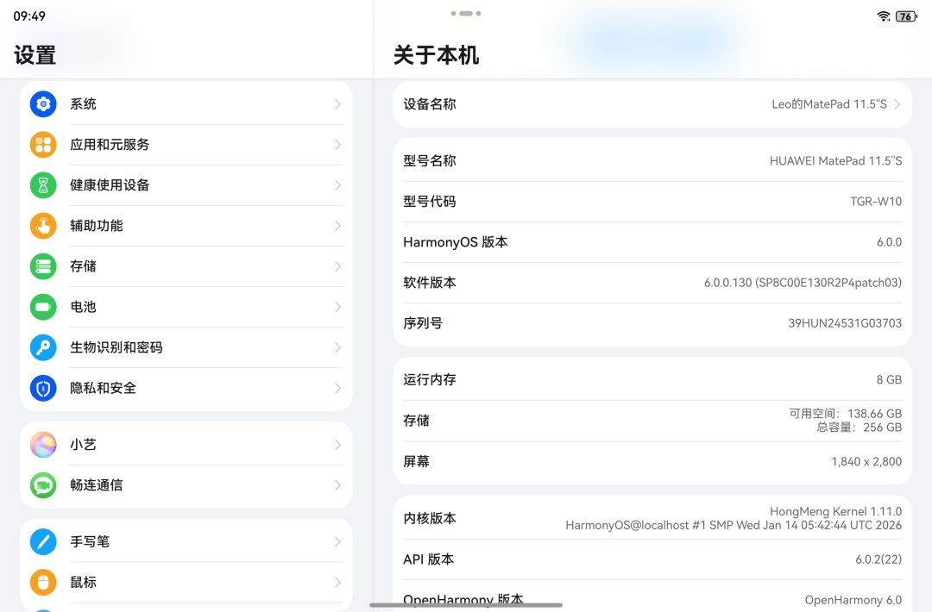Tap 屏幕 label

pos(416,461)
